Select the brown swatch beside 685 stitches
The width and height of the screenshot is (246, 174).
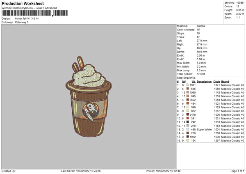[x=188, y=89]
